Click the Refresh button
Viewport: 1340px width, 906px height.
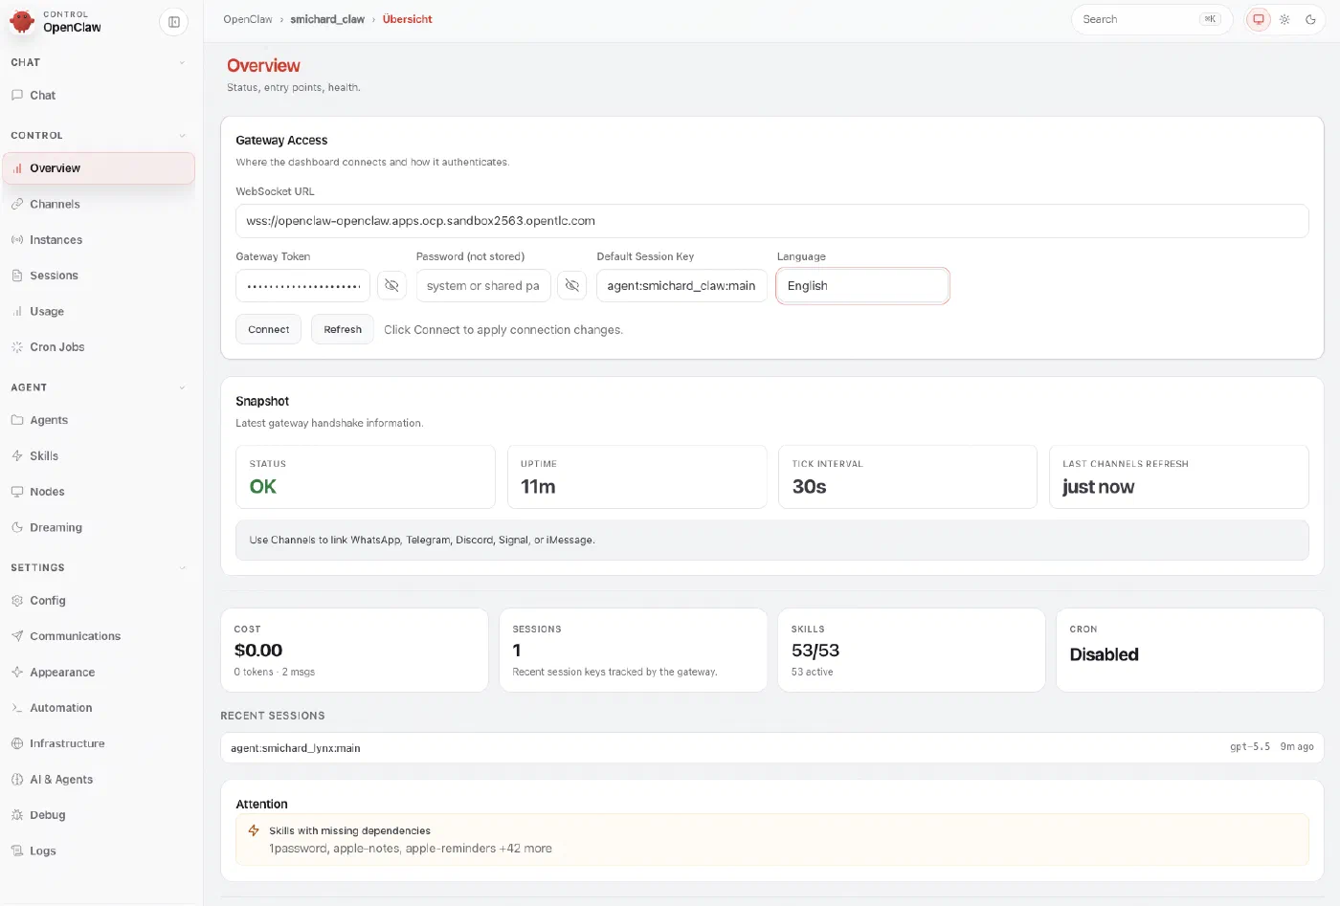click(x=343, y=329)
